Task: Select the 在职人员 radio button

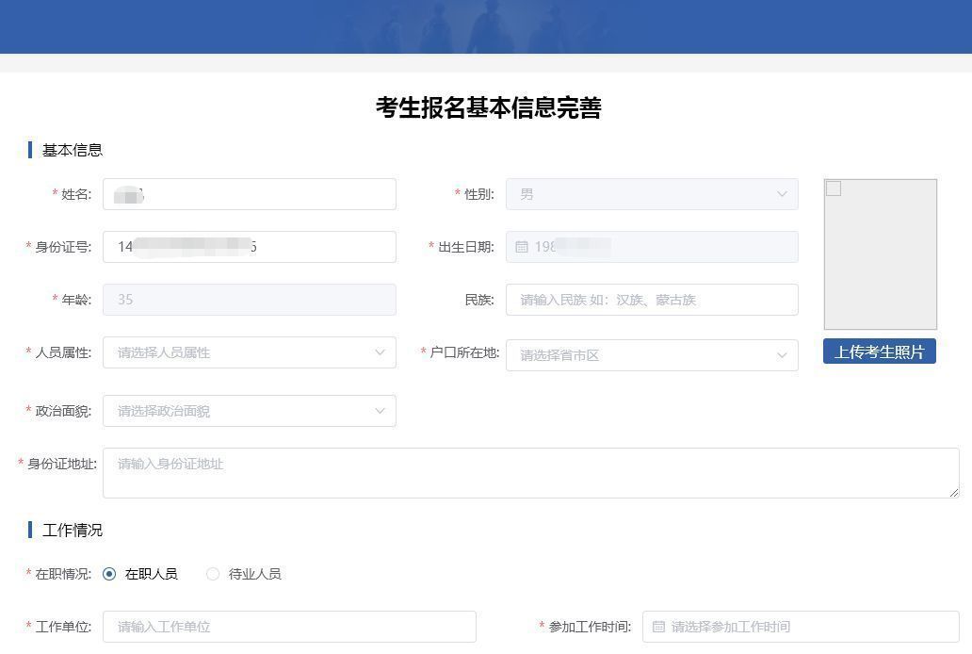Action: tap(109, 574)
